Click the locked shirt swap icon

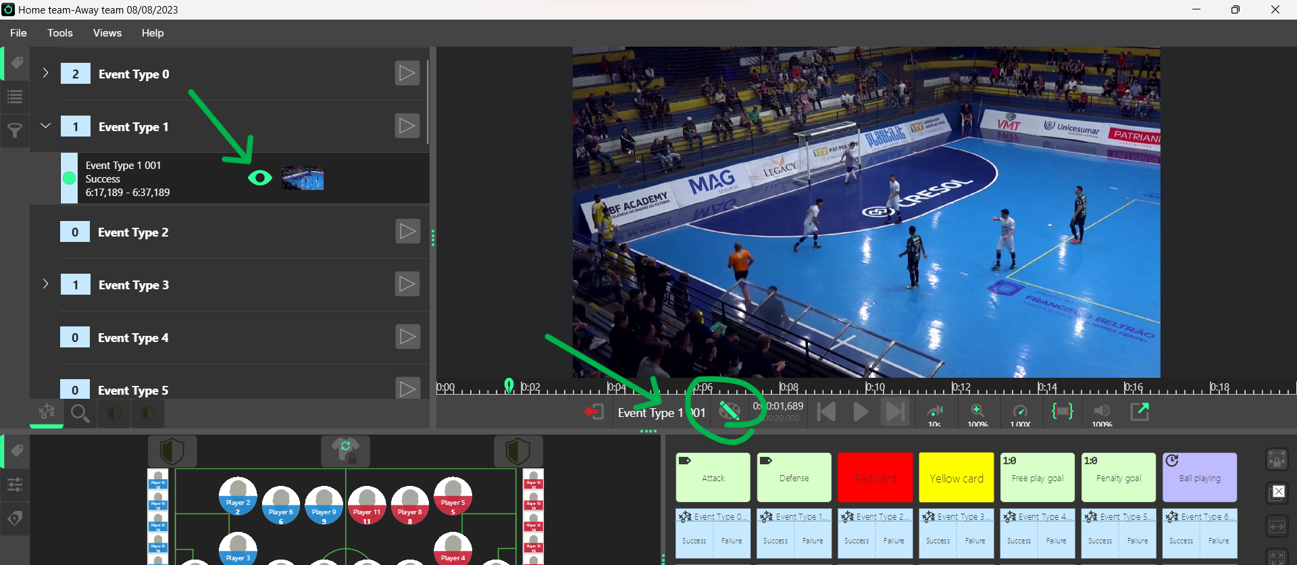click(345, 451)
